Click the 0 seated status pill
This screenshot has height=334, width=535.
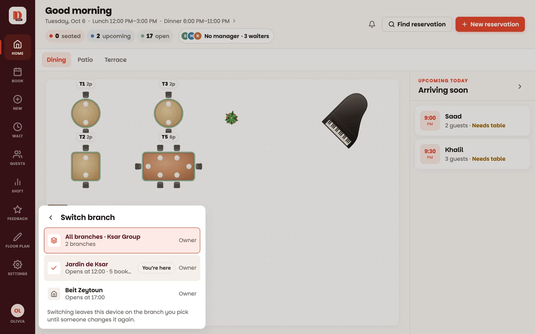click(x=65, y=36)
